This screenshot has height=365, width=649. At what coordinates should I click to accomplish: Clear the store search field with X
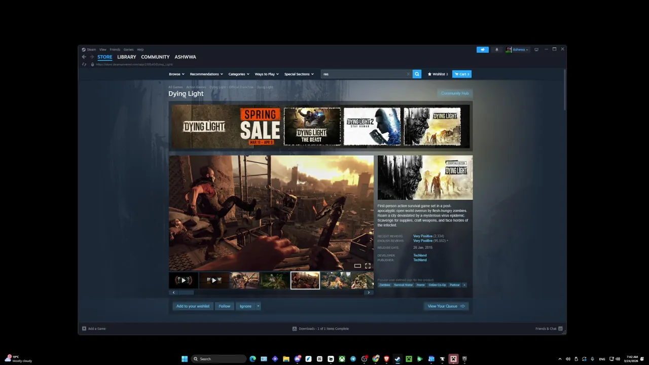408,74
